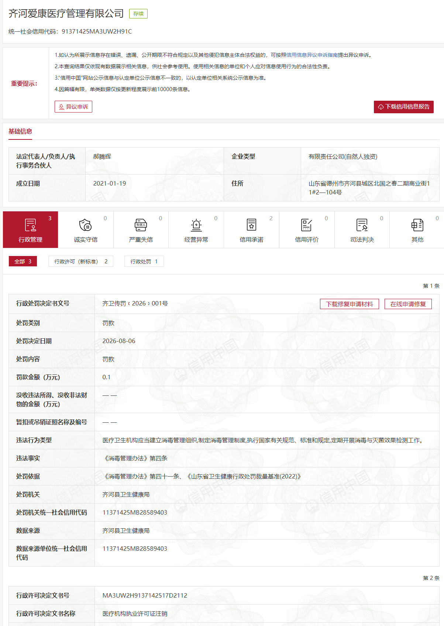Click 在线申请修复 button
The width and height of the screenshot is (444, 626).
408,304
